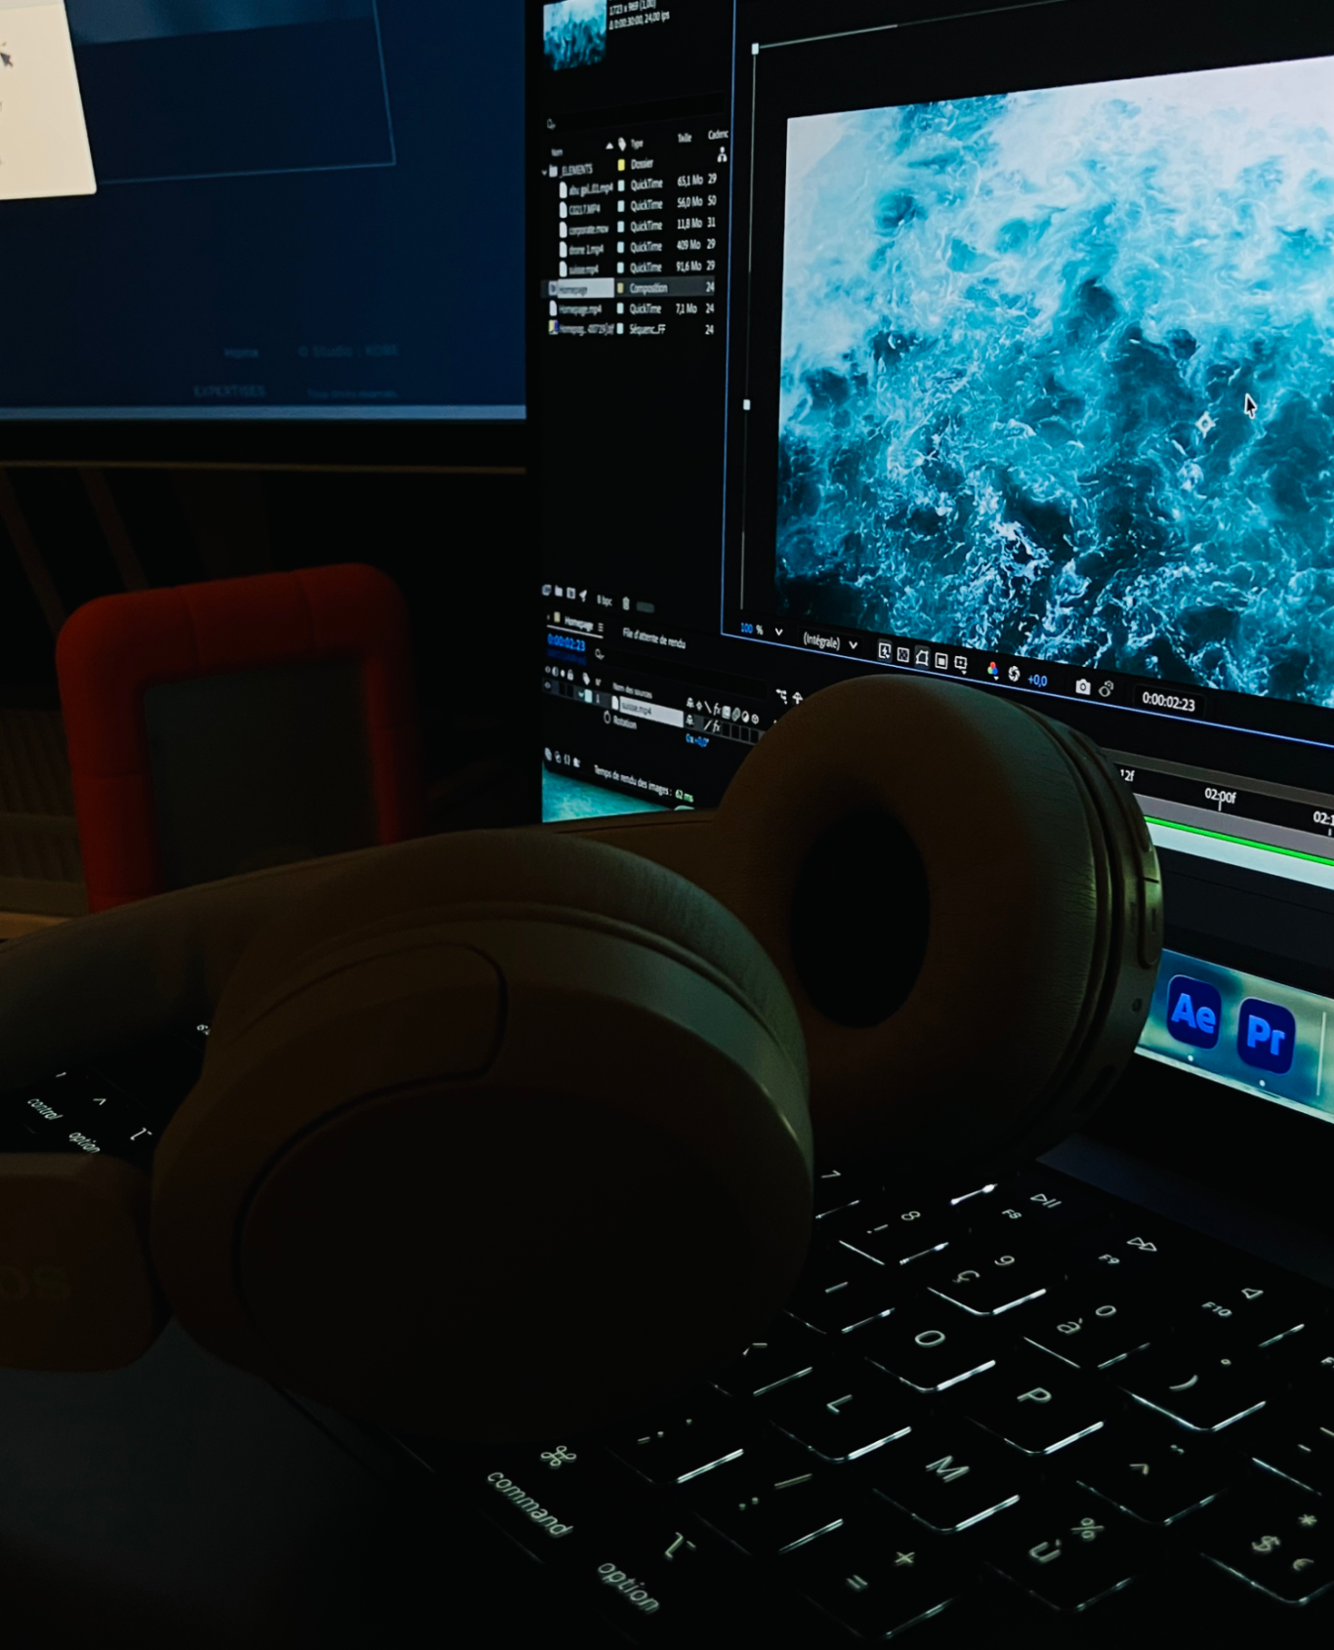This screenshot has height=1650, width=1334.
Task: Click the 8 bpc color depth button
Action: [604, 599]
